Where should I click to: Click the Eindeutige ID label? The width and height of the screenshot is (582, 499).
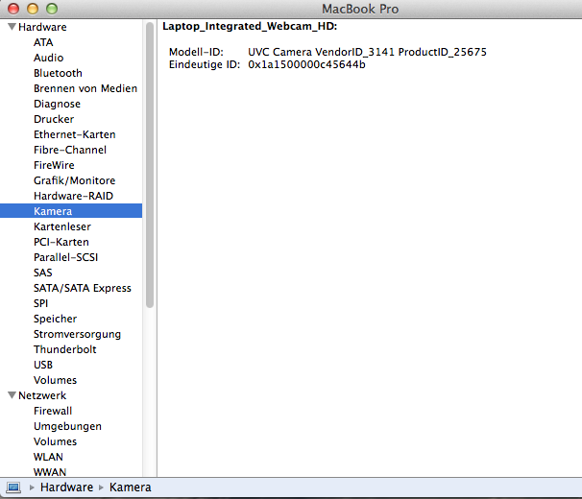tap(205, 64)
